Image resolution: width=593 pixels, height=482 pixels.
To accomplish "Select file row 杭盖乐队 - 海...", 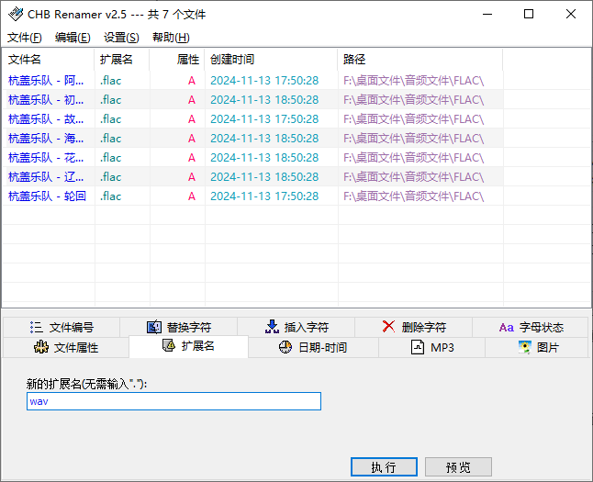I will coord(252,139).
